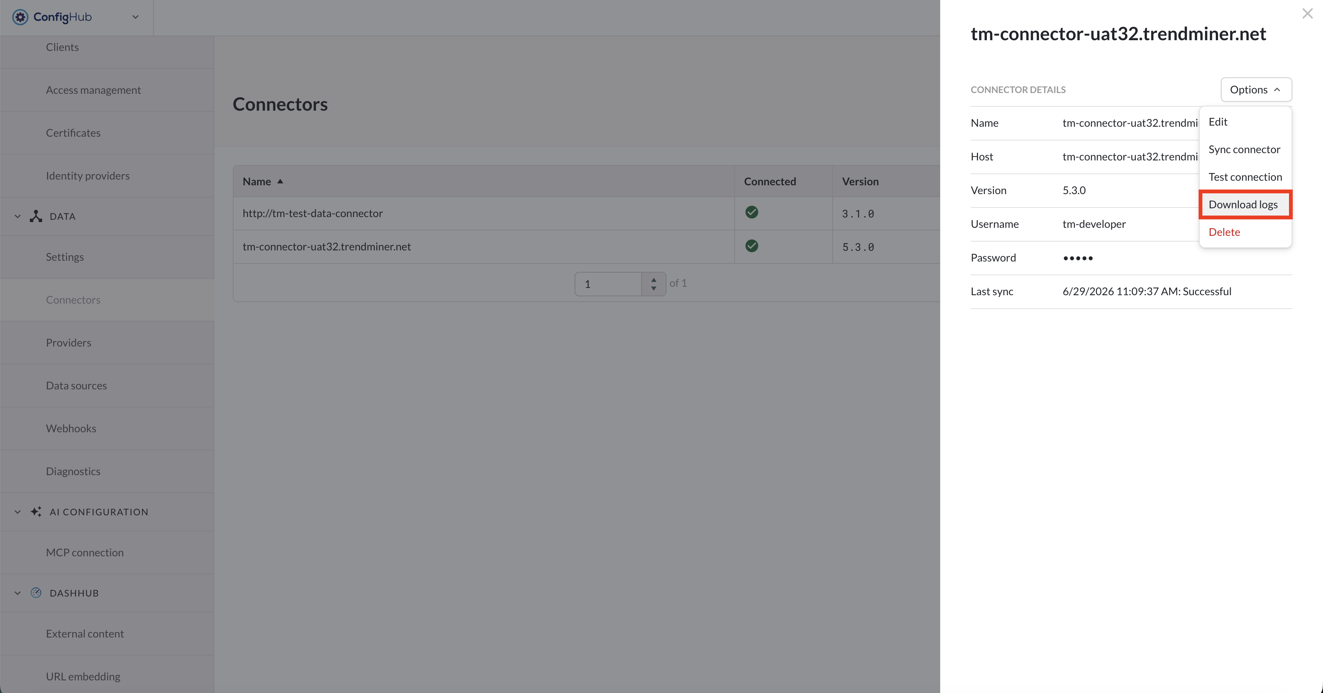Click the DATA section network icon
The height and width of the screenshot is (693, 1323).
(36, 216)
